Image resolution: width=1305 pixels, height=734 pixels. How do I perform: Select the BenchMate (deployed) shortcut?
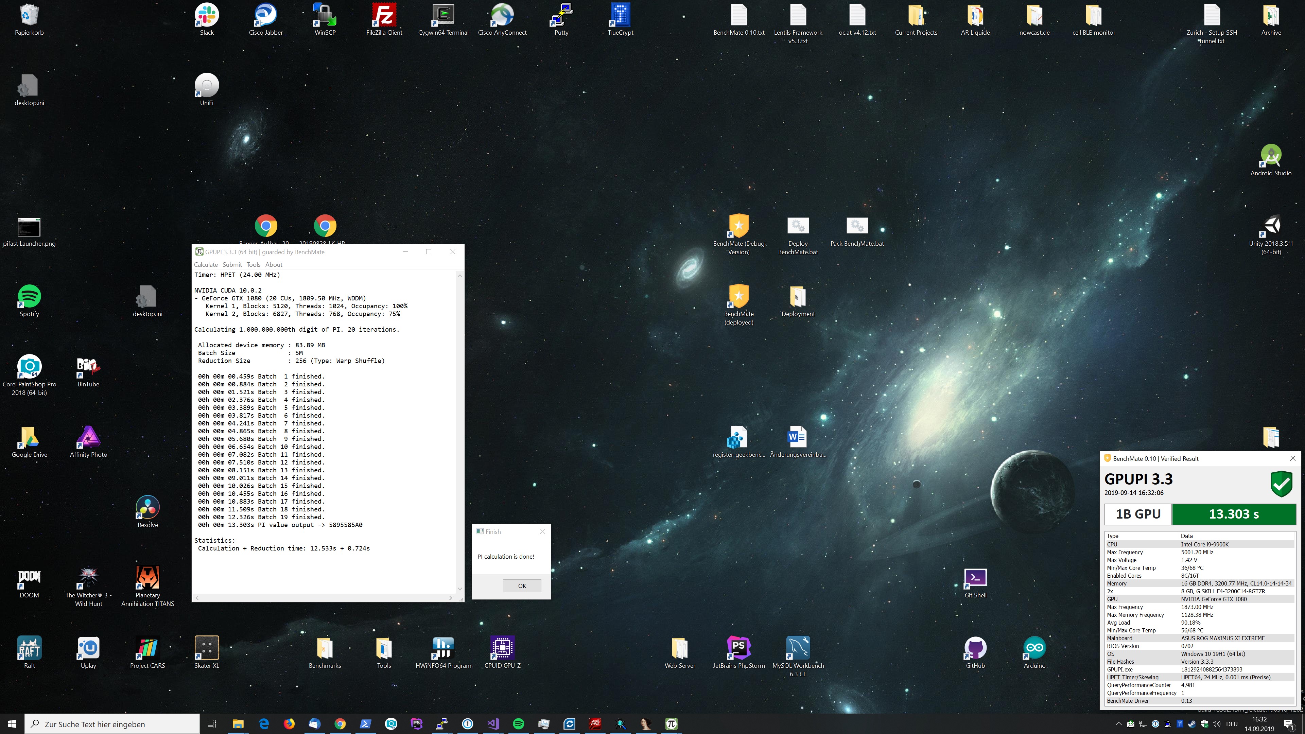pyautogui.click(x=738, y=305)
